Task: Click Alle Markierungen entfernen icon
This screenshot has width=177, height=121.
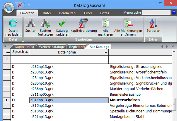Action: click(128, 23)
